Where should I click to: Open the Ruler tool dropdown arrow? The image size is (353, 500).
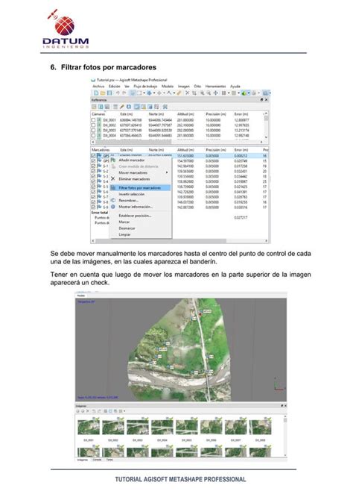tap(174, 93)
